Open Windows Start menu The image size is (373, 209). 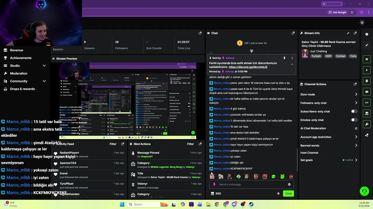click(x=122, y=204)
